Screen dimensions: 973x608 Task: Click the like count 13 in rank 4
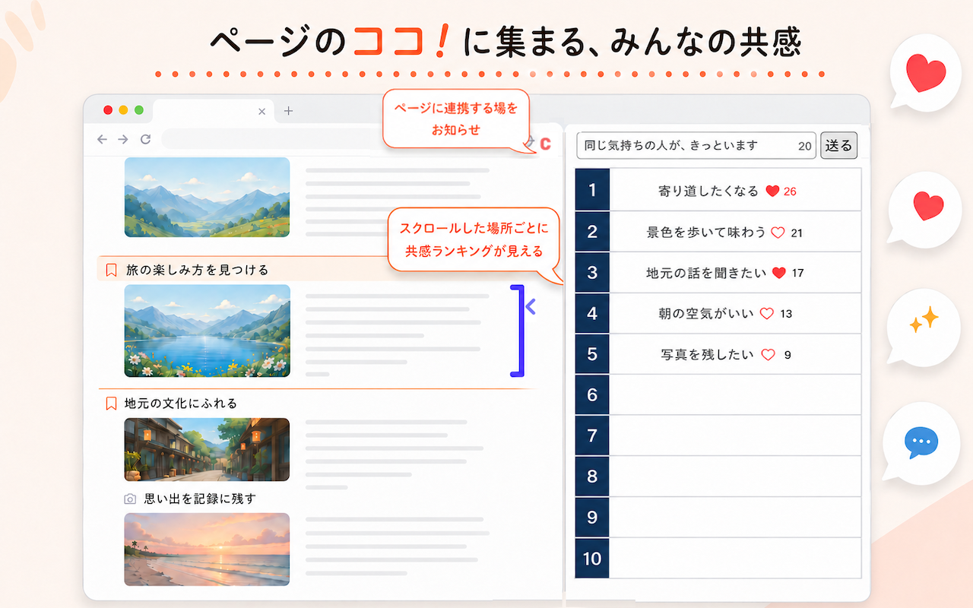[786, 313]
